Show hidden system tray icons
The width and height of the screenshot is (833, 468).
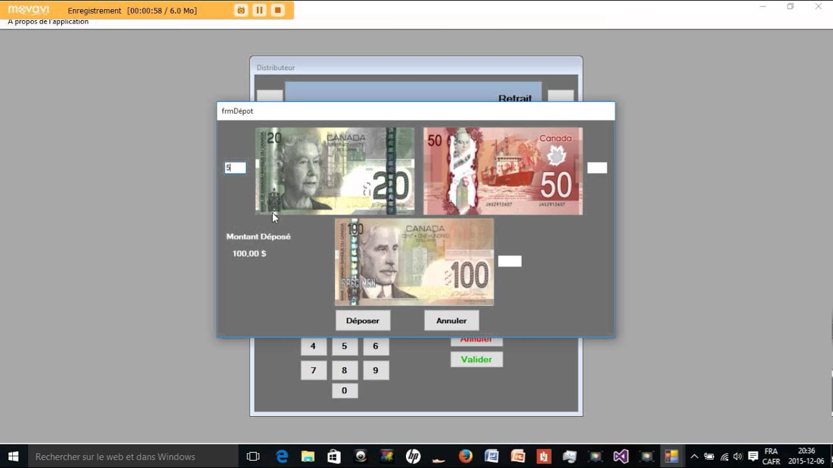click(x=694, y=456)
